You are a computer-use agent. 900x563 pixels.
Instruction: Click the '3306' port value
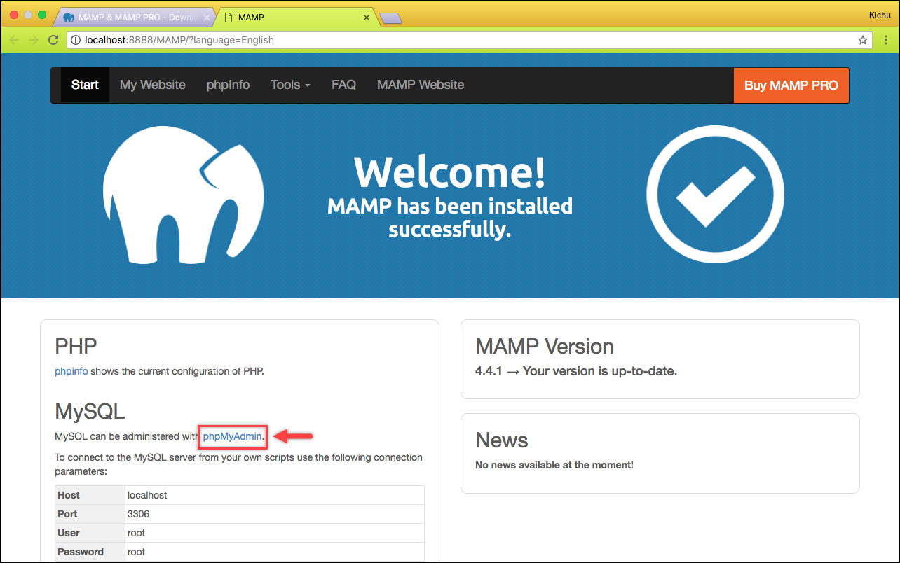[139, 514]
